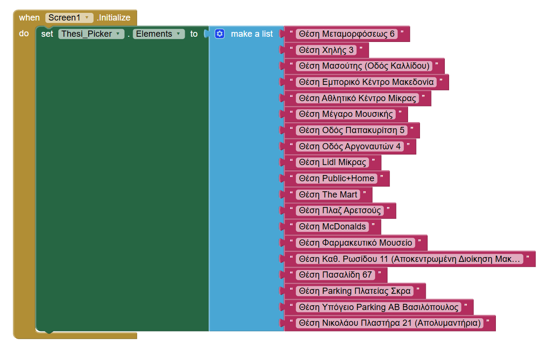This screenshot has width=546, height=342.
Task: Open the Elements property dropdown
Action: click(158, 34)
